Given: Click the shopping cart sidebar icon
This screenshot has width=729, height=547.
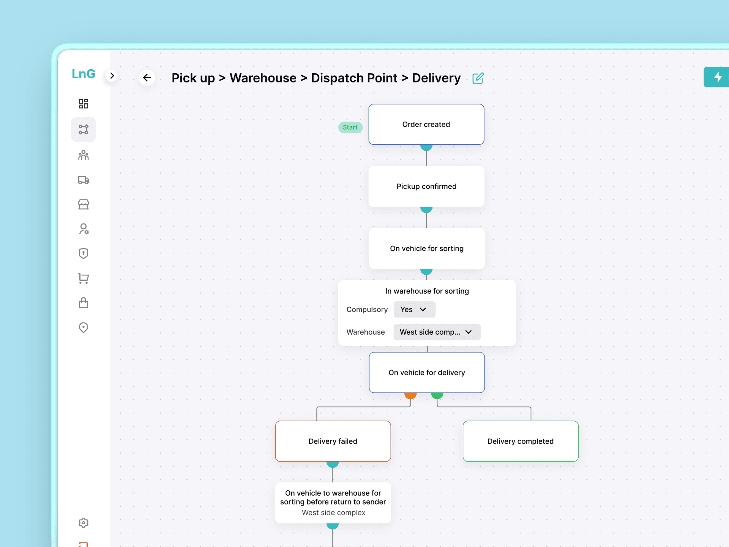Looking at the screenshot, I should (83, 278).
